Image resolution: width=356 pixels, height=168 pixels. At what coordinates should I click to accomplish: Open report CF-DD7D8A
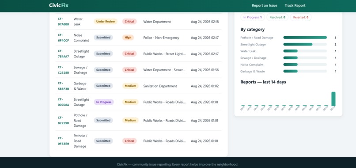point(63,102)
